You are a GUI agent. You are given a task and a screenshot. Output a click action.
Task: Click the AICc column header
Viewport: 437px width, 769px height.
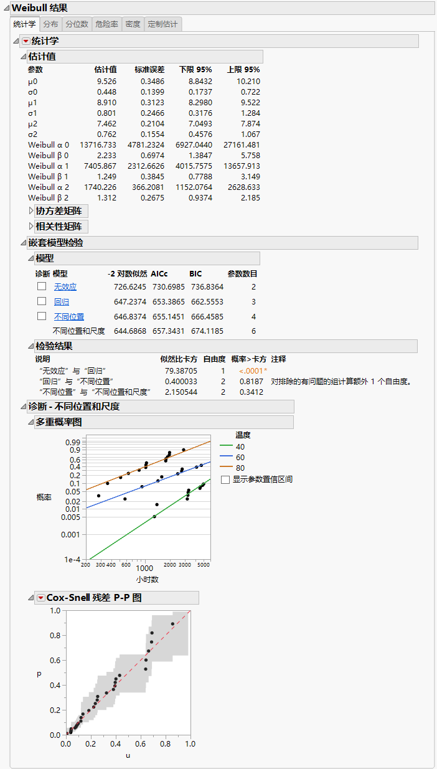pyautogui.click(x=159, y=274)
